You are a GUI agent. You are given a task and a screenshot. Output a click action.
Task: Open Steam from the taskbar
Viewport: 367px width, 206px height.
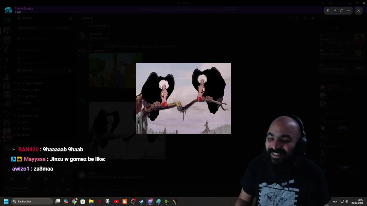[x=142, y=201]
